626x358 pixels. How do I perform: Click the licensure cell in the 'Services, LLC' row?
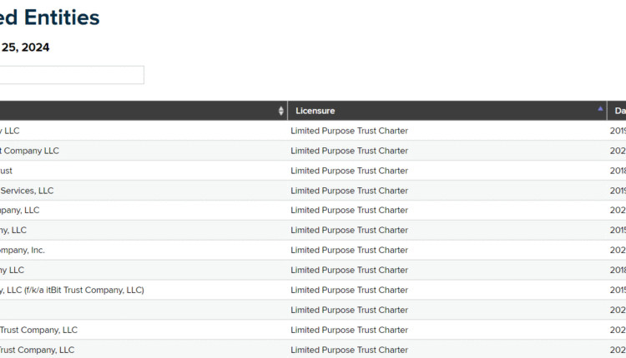349,191
